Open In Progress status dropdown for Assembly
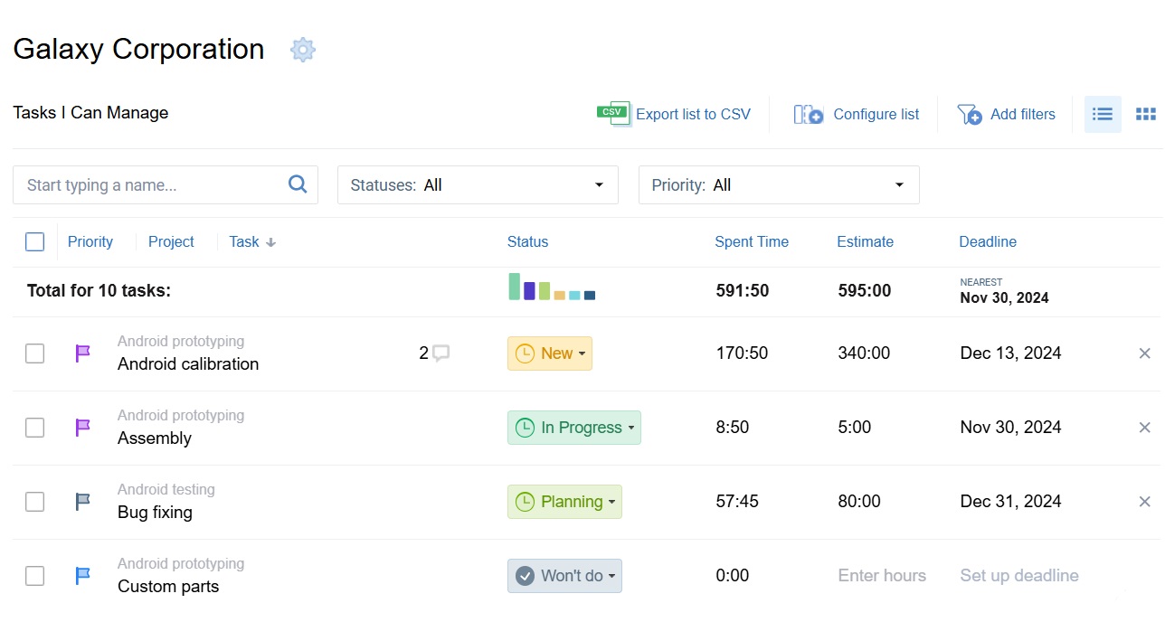Image resolution: width=1165 pixels, height=622 pixels. (574, 428)
